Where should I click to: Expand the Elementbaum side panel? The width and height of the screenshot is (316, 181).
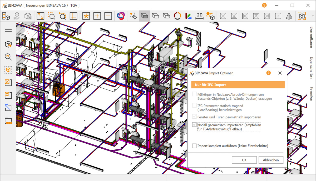(x=311, y=37)
